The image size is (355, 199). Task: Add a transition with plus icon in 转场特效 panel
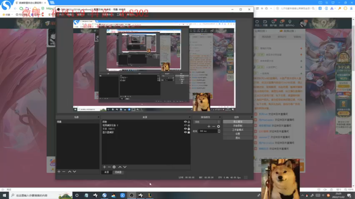(209, 126)
